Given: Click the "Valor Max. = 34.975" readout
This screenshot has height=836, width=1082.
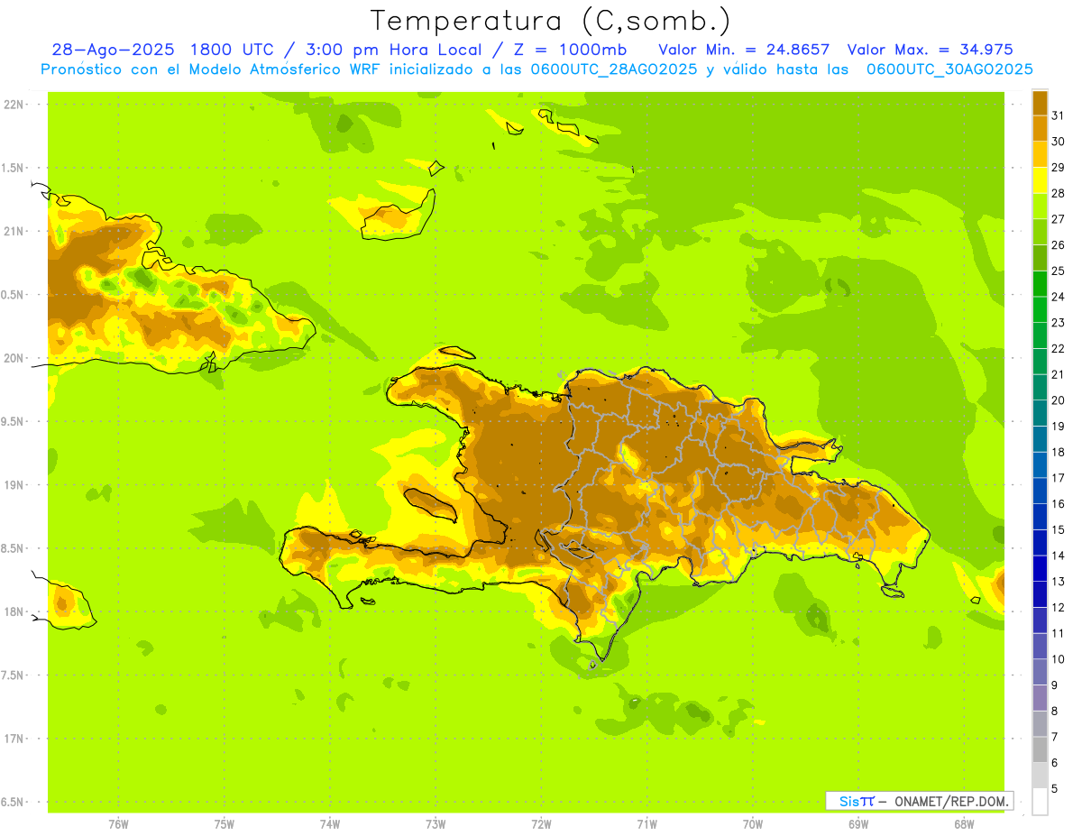Looking at the screenshot, I should [x=931, y=50].
